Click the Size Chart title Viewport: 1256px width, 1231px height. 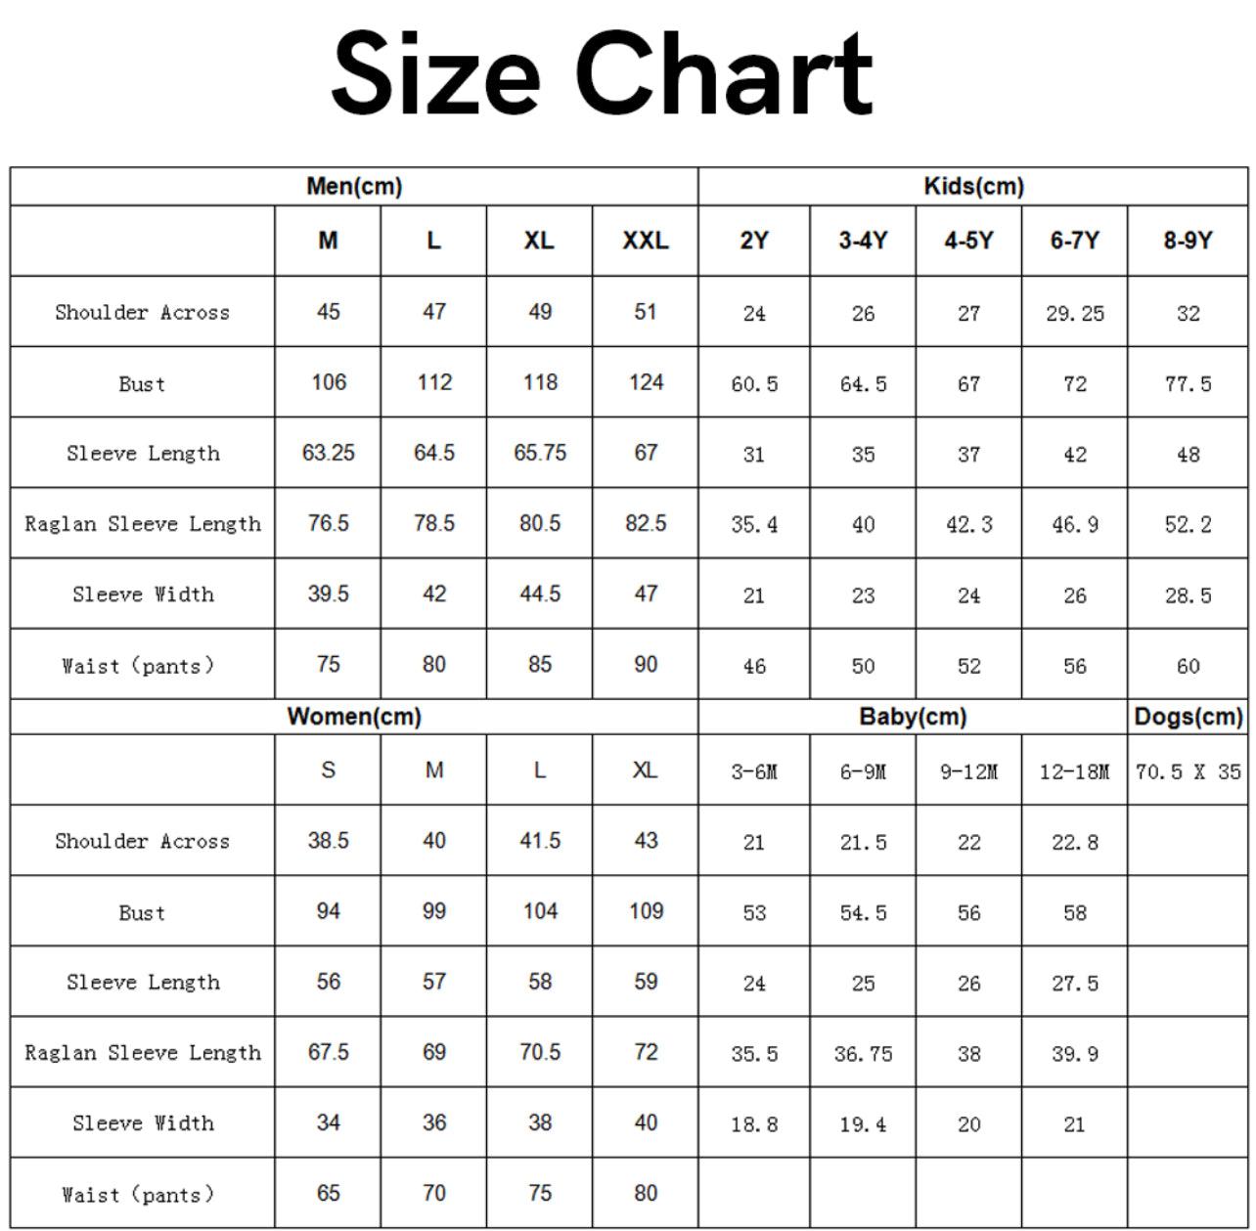602,74
